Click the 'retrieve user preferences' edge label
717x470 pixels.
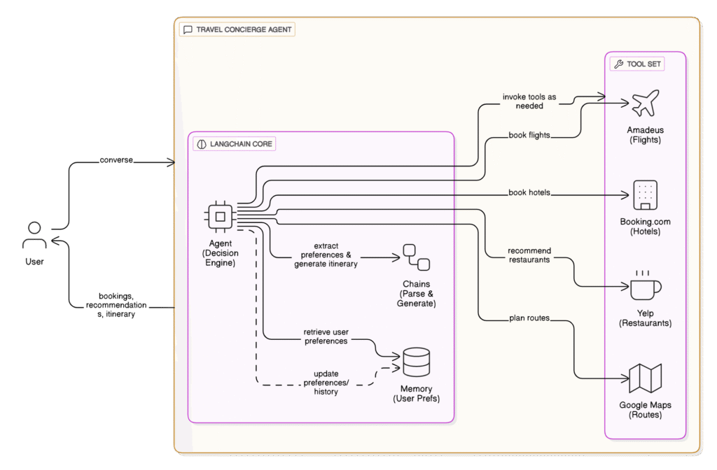point(326,336)
